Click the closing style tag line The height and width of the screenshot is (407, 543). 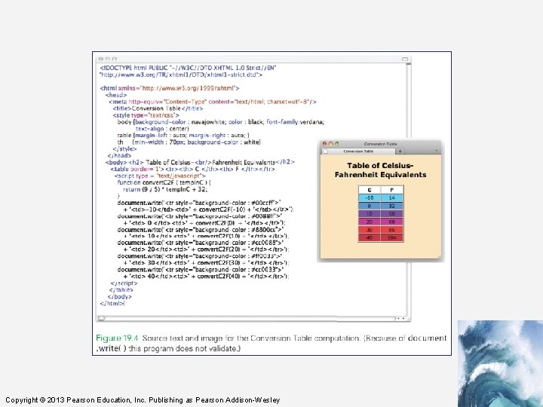point(124,148)
